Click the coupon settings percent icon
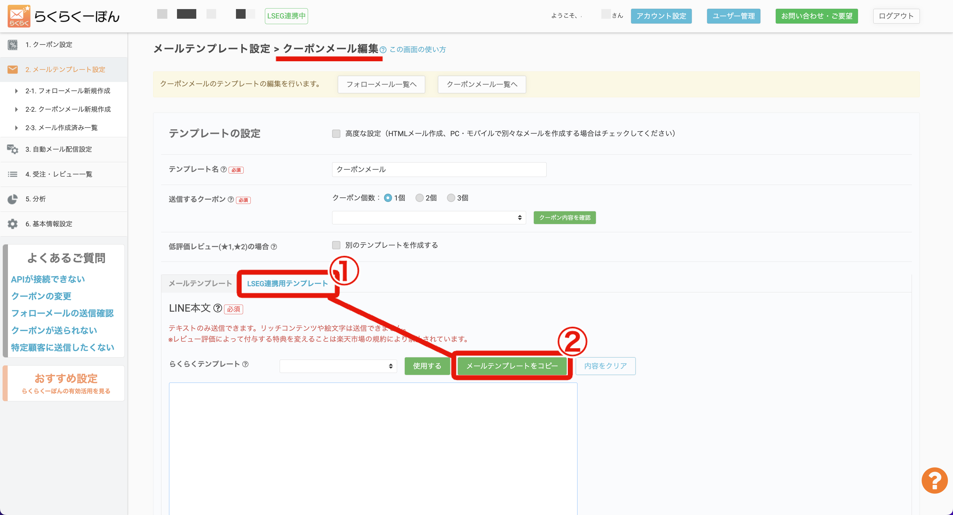 [x=12, y=45]
